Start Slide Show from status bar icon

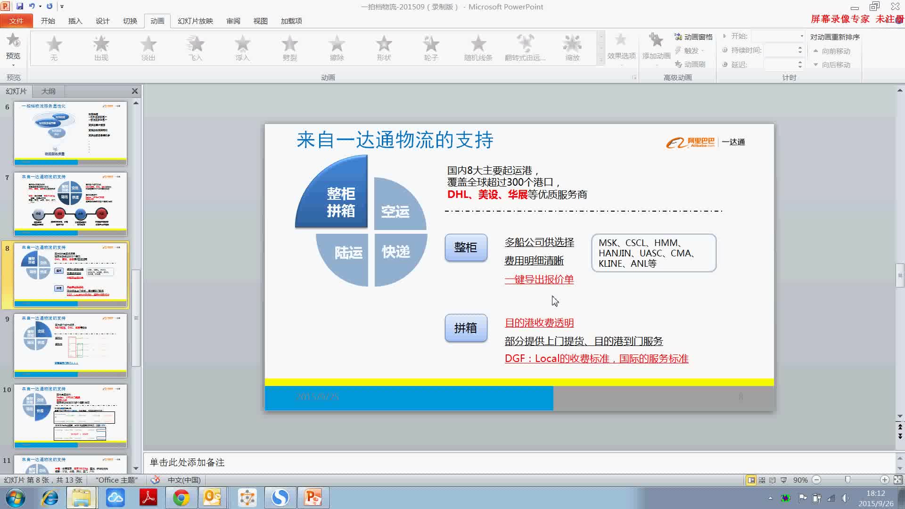(x=783, y=480)
